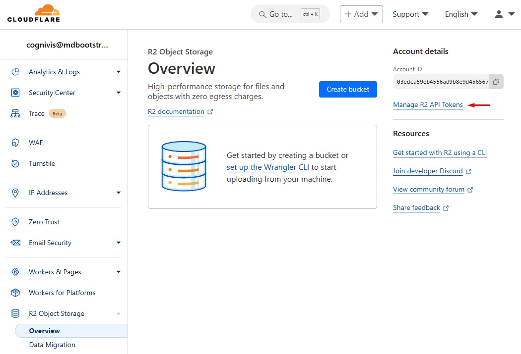Click the Turnstile icon in sidebar

point(15,163)
